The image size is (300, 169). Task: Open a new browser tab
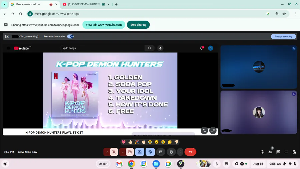(x=116, y=4)
